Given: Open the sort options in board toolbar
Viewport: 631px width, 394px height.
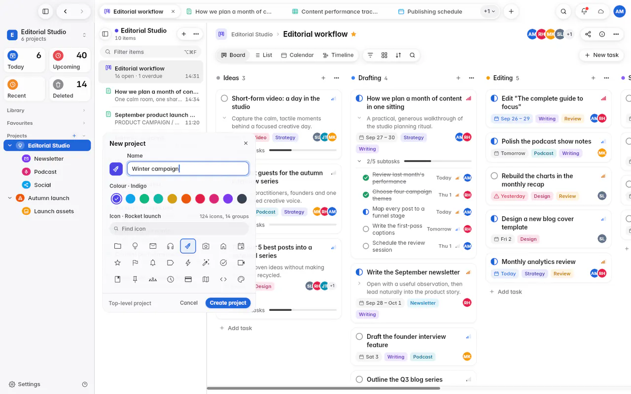Looking at the screenshot, I should pyautogui.click(x=398, y=55).
